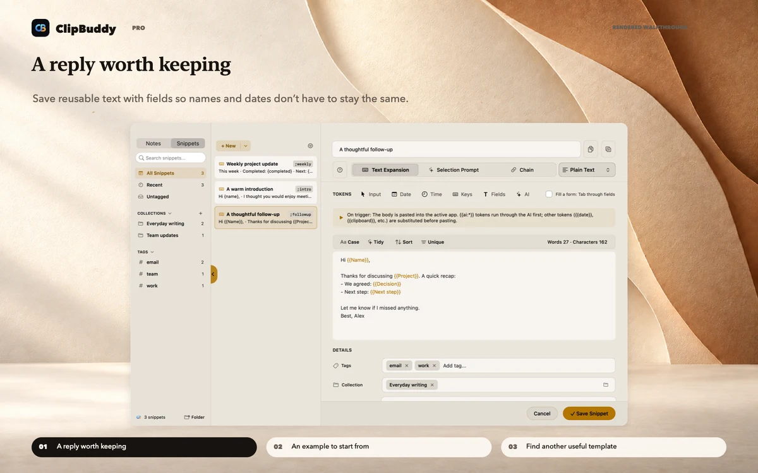
Task: Click the Add tag input
Action: tap(455, 366)
